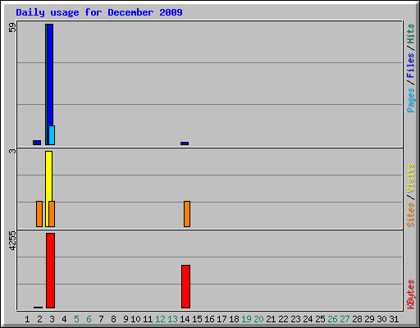Click day label '16' on the axis
Viewport: 420px width, 328px height.
tap(209, 319)
